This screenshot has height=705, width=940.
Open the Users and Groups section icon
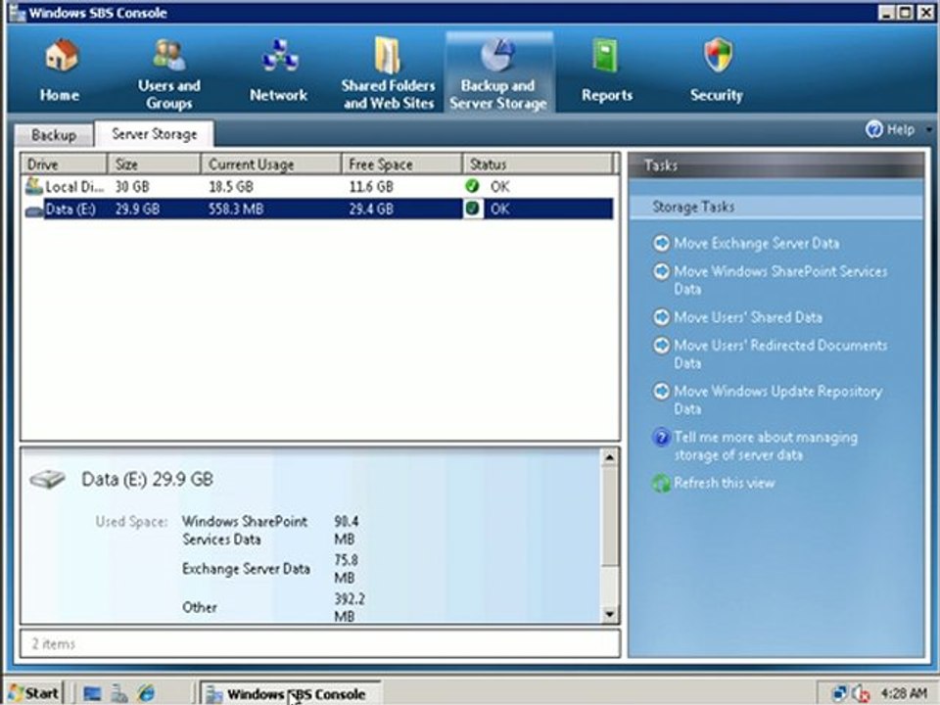[x=169, y=55]
